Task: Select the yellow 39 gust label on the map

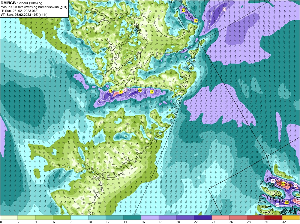Action: click(x=283, y=184)
